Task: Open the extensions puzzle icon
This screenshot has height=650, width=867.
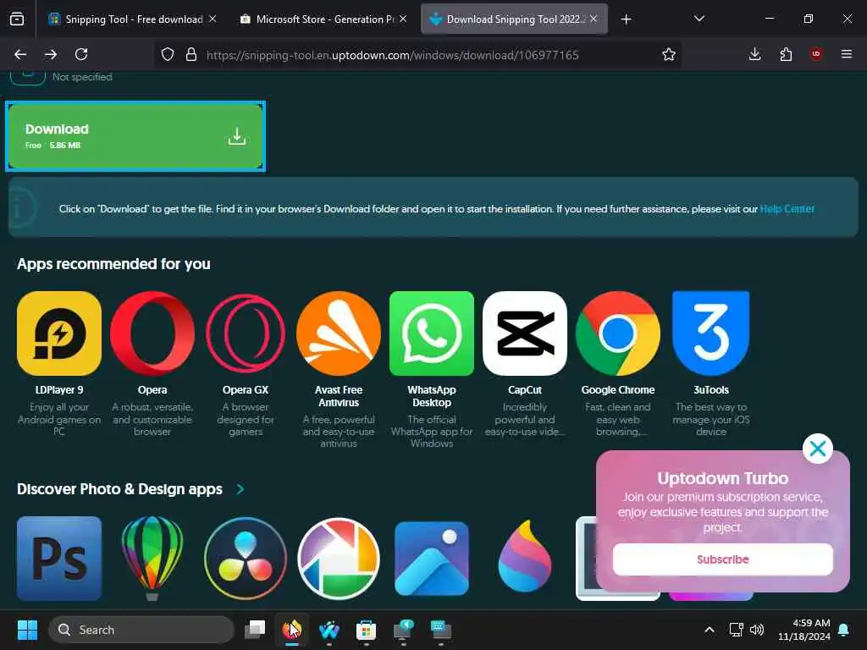Action: point(786,54)
